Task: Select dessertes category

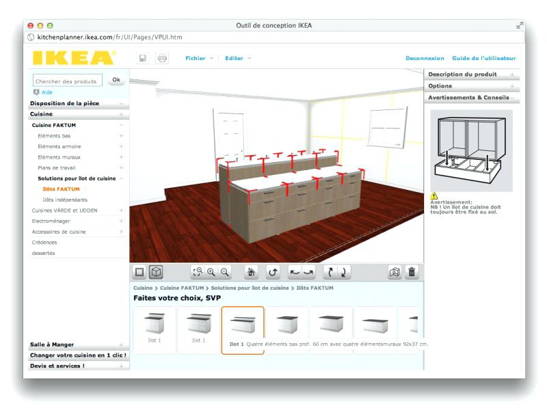Action: (43, 253)
